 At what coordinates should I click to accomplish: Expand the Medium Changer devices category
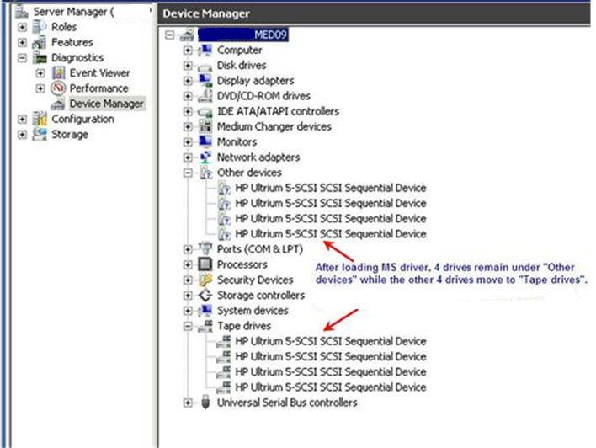[x=188, y=126]
